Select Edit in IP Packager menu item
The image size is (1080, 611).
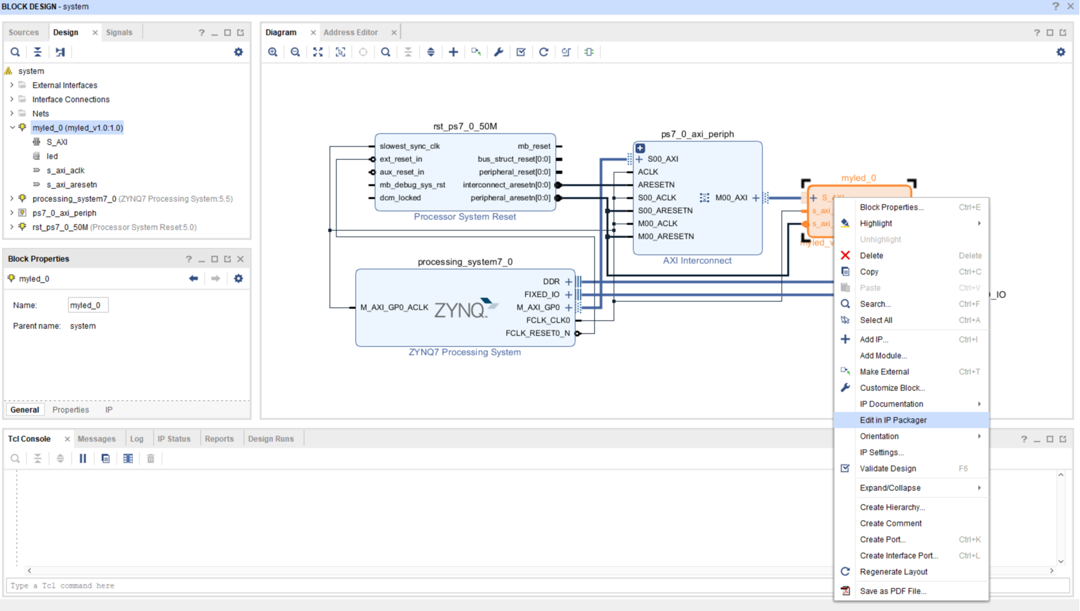912,420
